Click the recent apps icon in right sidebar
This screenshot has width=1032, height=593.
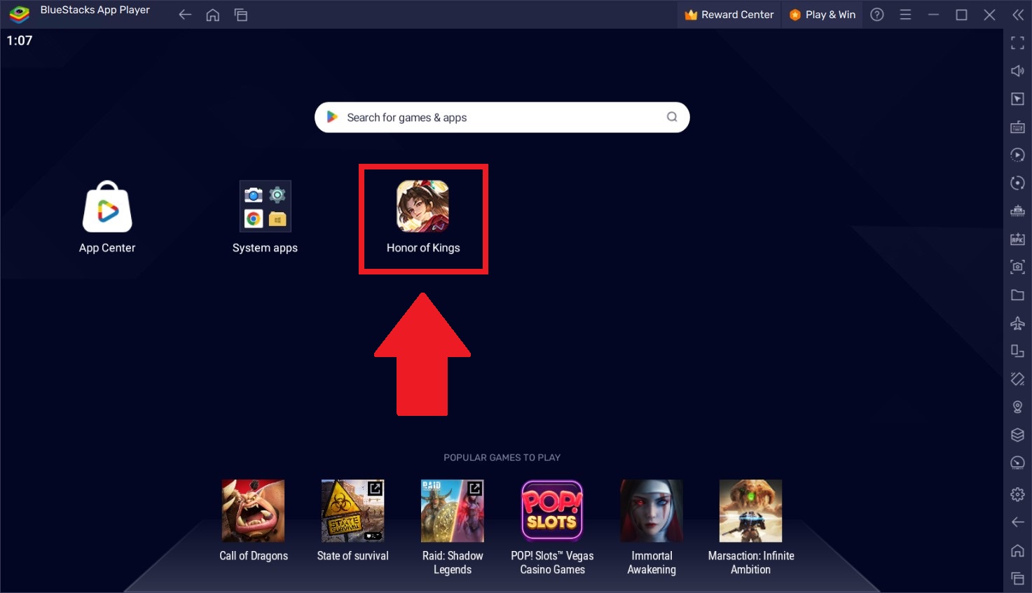click(x=1017, y=578)
